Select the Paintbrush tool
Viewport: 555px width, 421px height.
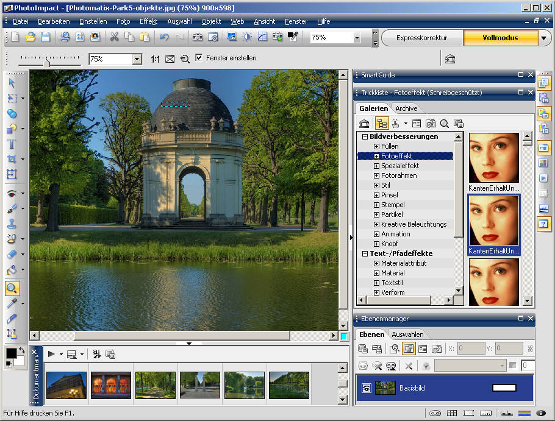[12, 208]
